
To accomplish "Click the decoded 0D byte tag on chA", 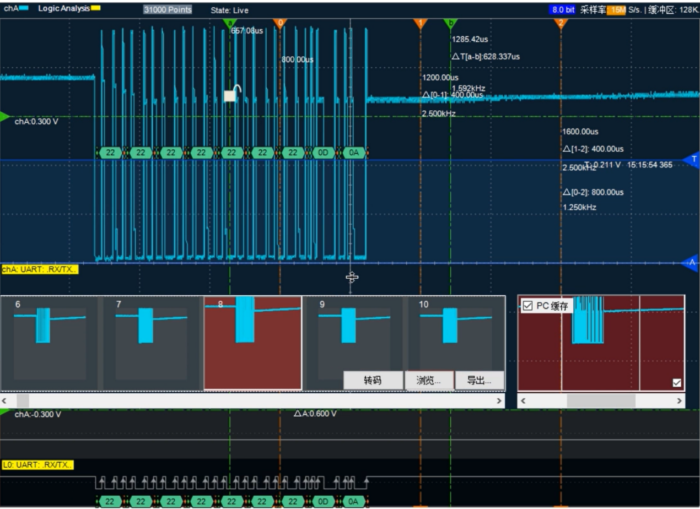I will [x=323, y=153].
